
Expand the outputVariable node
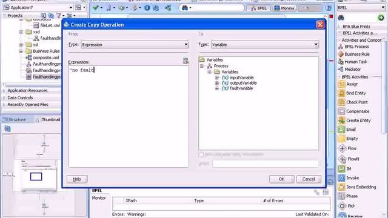point(217,83)
